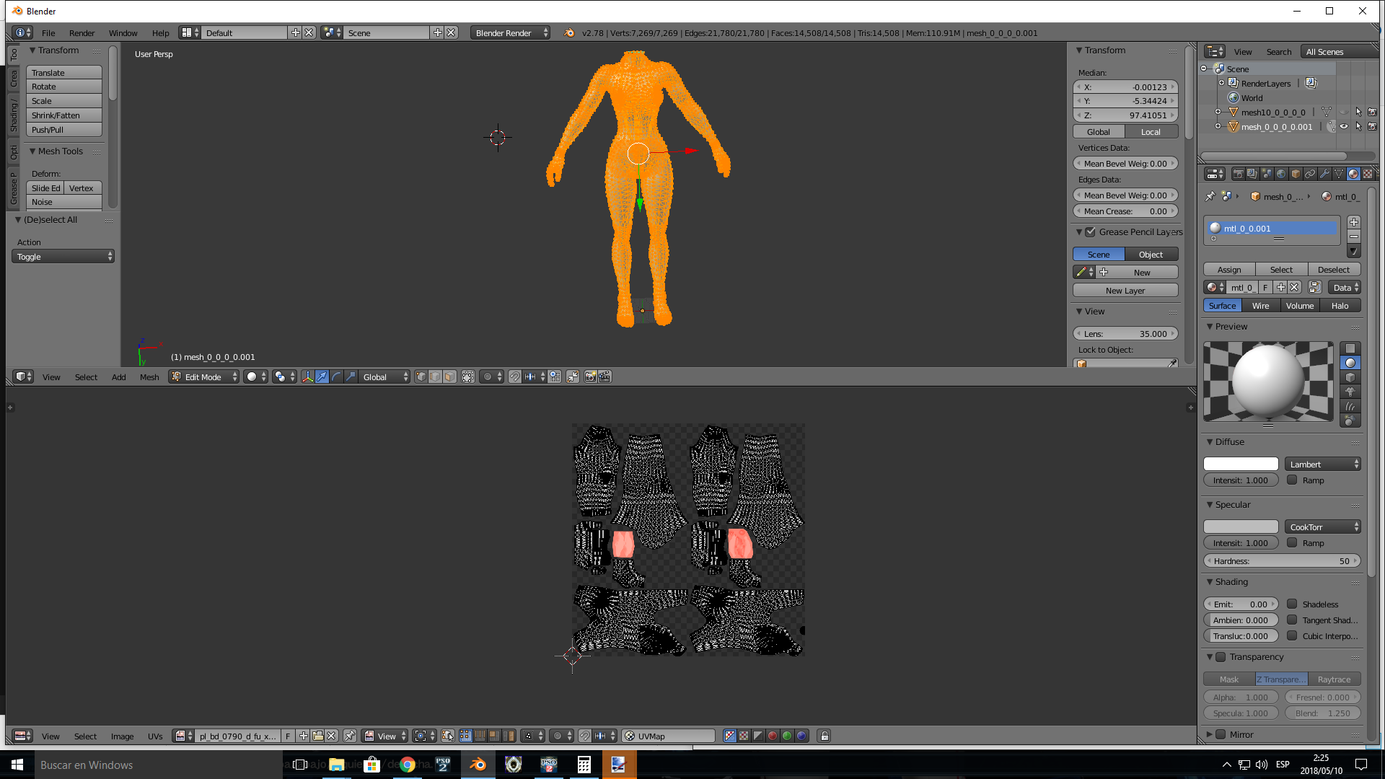Open the Render menu

(x=82, y=33)
